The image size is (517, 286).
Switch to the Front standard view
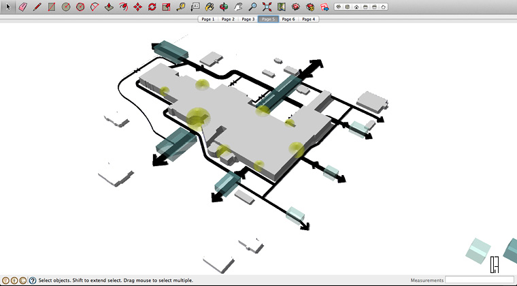click(x=356, y=7)
